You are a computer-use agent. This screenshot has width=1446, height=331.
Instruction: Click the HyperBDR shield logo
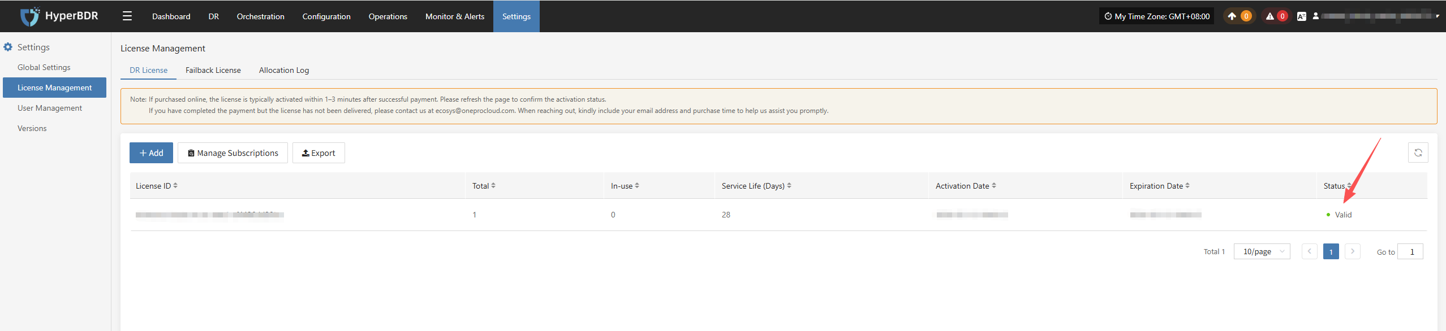click(x=29, y=16)
